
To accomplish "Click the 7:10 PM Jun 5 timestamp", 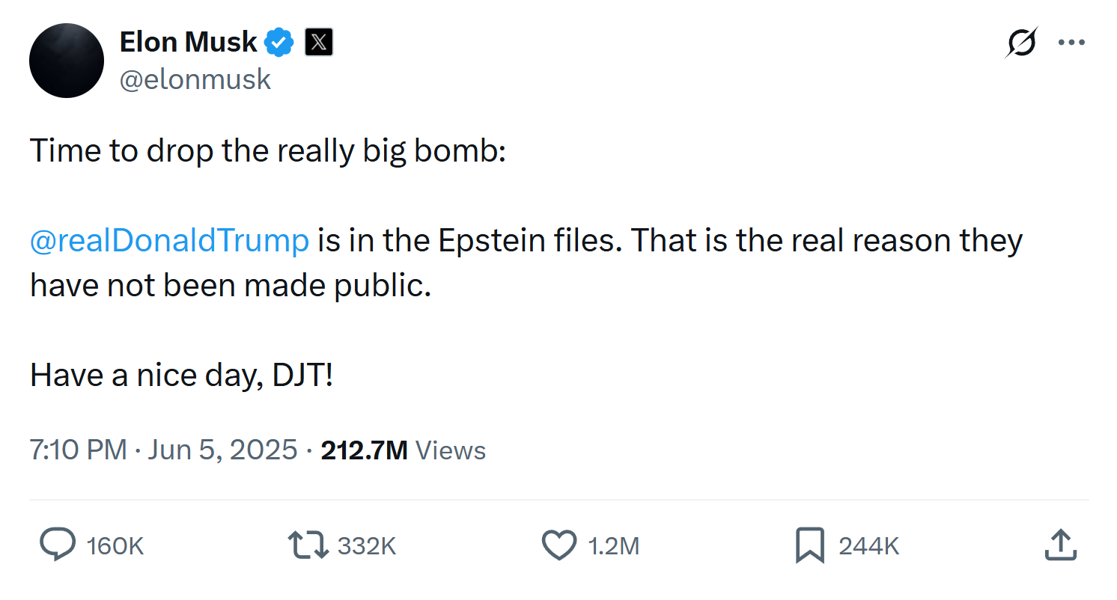I will pyautogui.click(x=150, y=450).
